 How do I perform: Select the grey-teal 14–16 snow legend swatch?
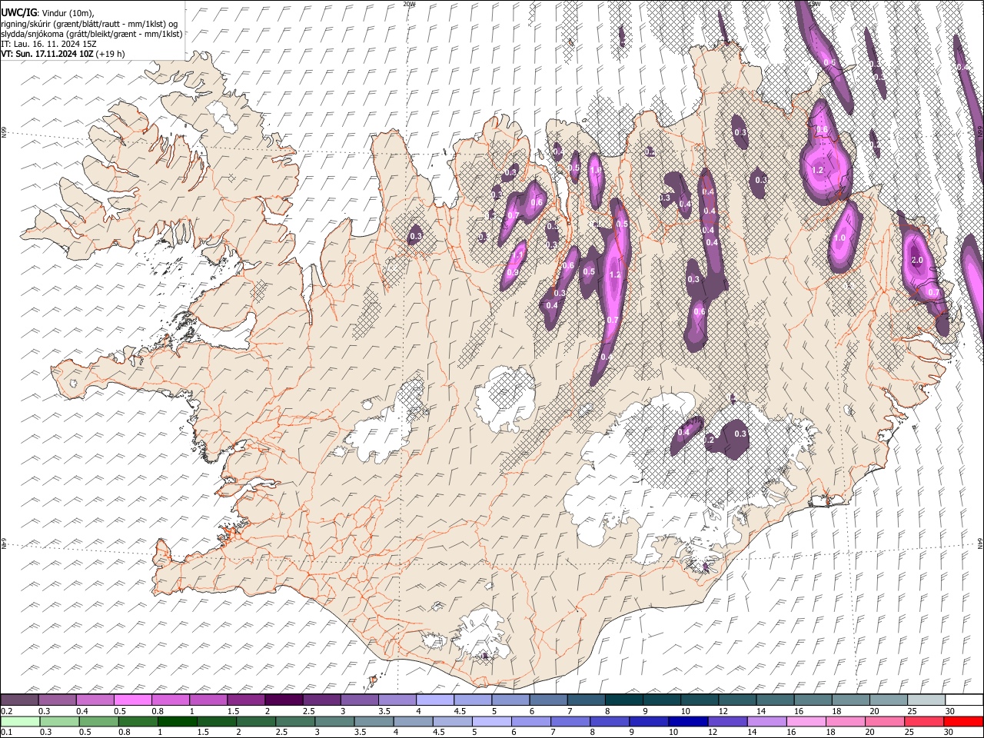[775, 700]
